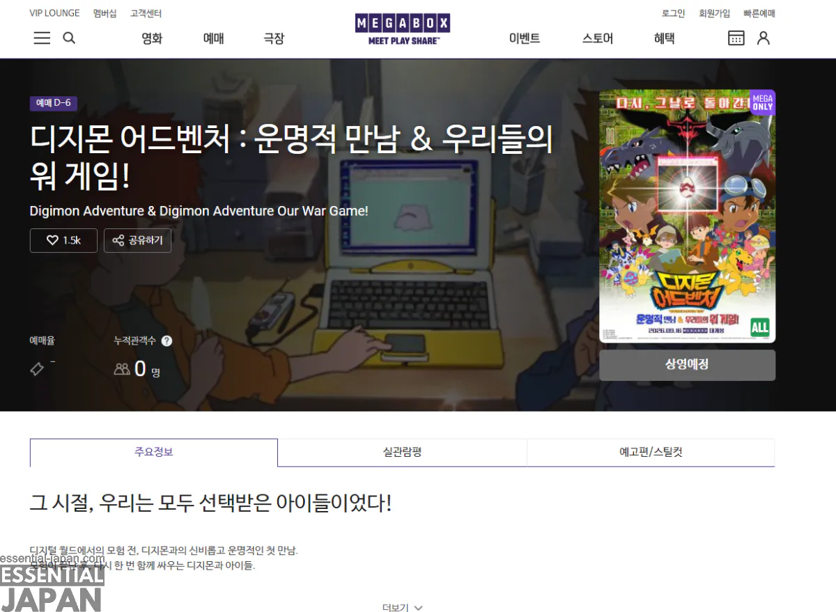836x612 pixels.
Task: Open the my-account person icon
Action: [764, 38]
